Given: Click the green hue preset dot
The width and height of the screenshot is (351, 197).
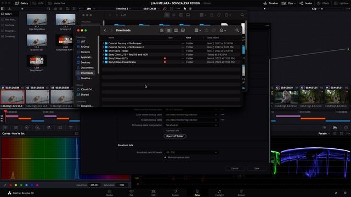Looking at the screenshot, I should click(21, 185).
